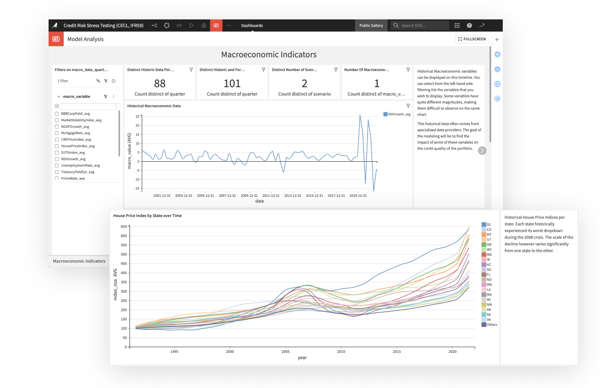The height and width of the screenshot is (388, 606).
Task: Select the Macroeconomic Indicators page tab
Action: (79, 261)
